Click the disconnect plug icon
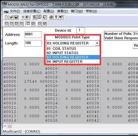 tap(28, 17)
